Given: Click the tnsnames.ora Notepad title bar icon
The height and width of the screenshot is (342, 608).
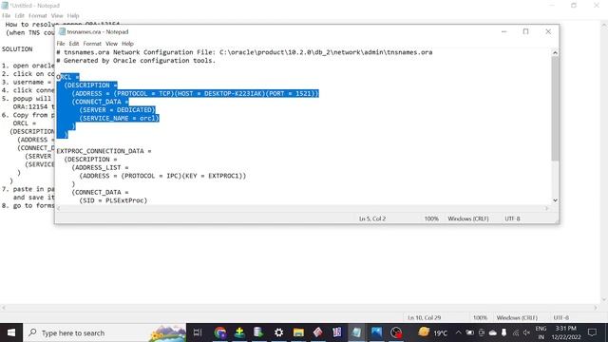Looking at the screenshot, I should [62, 31].
